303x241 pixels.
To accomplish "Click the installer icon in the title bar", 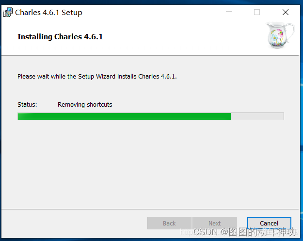I will click(x=8, y=13).
